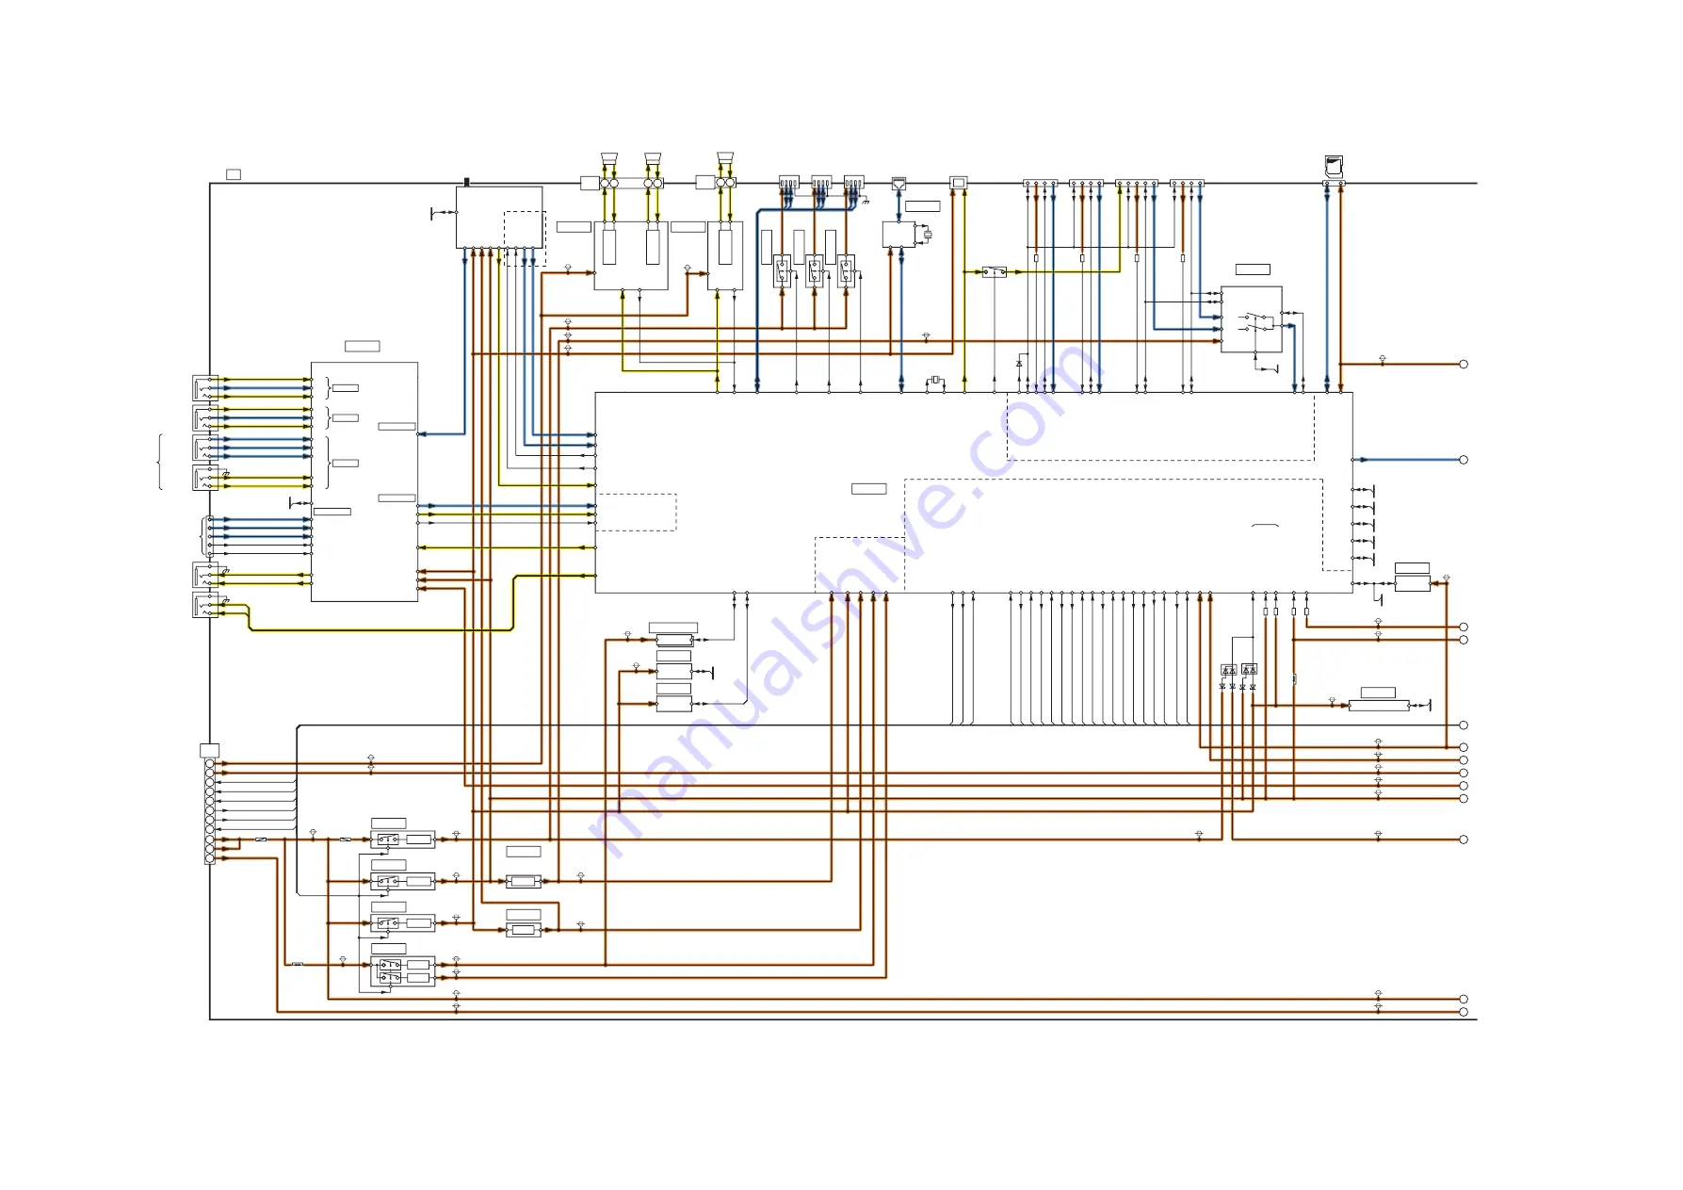The width and height of the screenshot is (1683, 1190).
Task: Click the Ethernet jack symbol on top edge
Action: coord(898,184)
